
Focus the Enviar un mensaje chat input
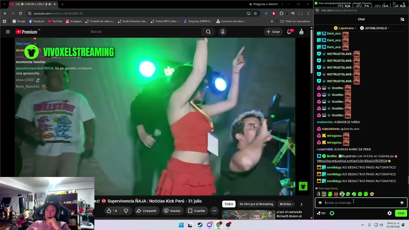pyautogui.click(x=361, y=203)
